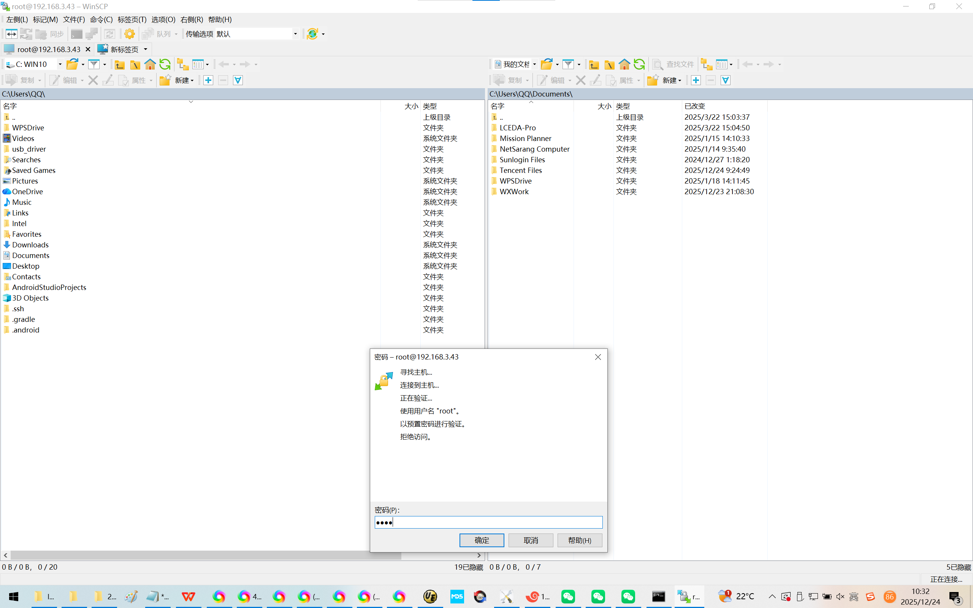
Task: Toggle the left panel directory tree icon
Action: click(182, 64)
